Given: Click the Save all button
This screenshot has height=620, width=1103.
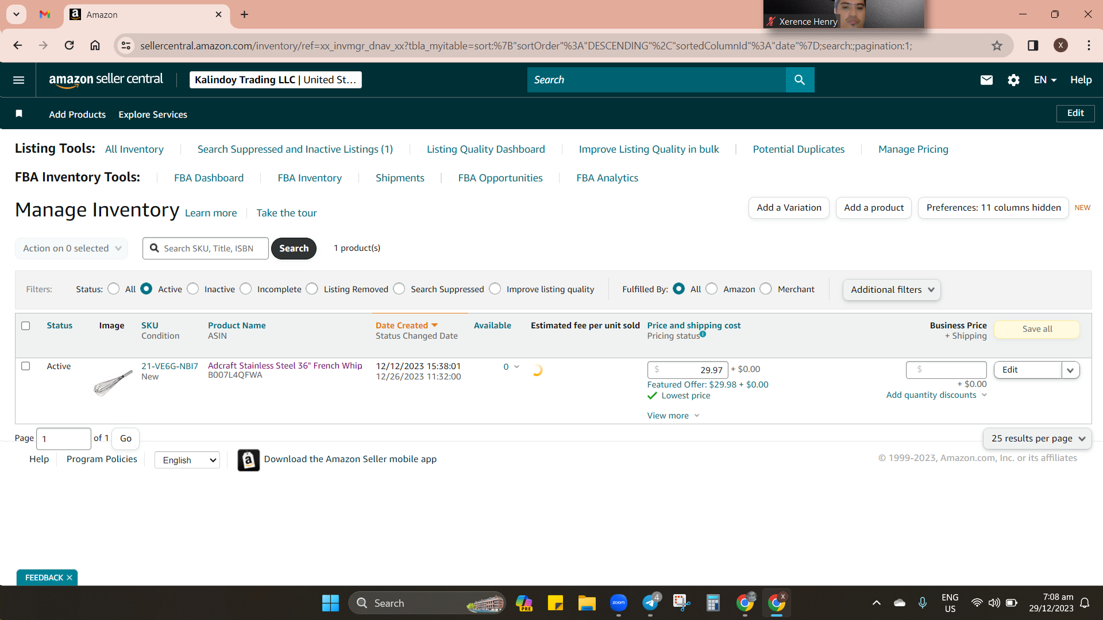Looking at the screenshot, I should (x=1037, y=329).
